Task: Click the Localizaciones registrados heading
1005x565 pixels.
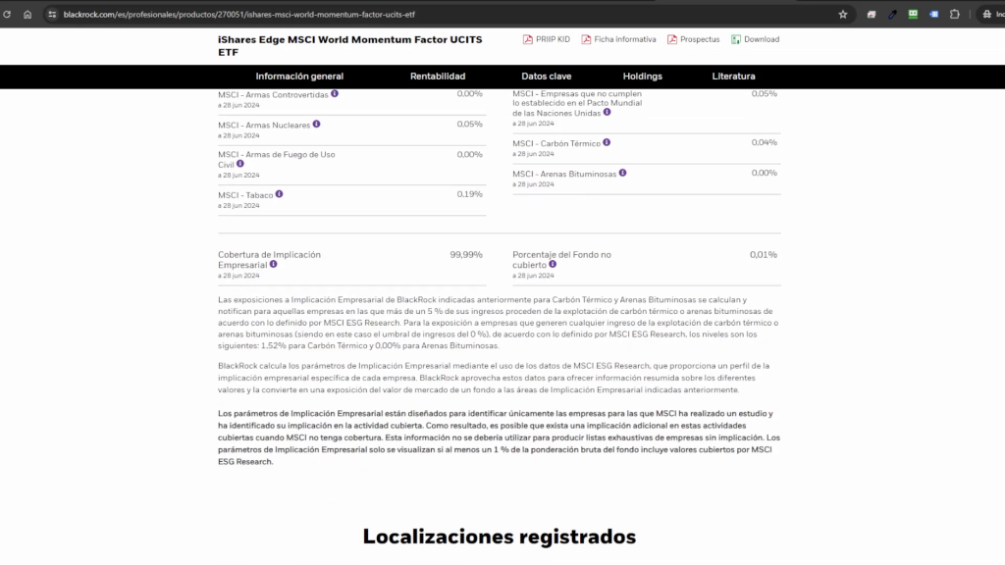Action: point(500,537)
